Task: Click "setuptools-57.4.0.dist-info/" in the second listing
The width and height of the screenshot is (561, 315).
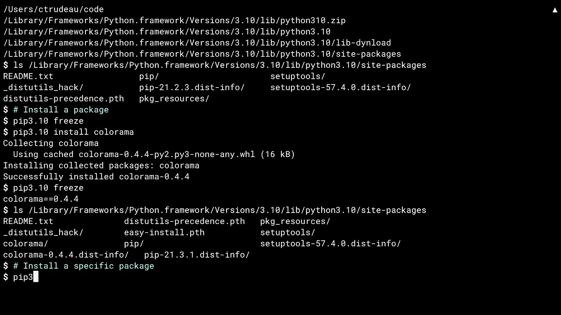Action: (x=330, y=244)
